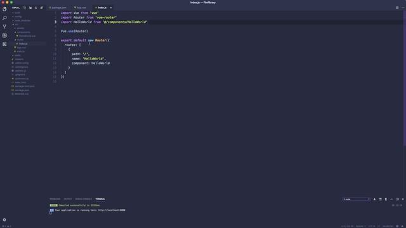406x228 pixels.
Task: Open the Explorer view in activity bar
Action: pos(4,9)
